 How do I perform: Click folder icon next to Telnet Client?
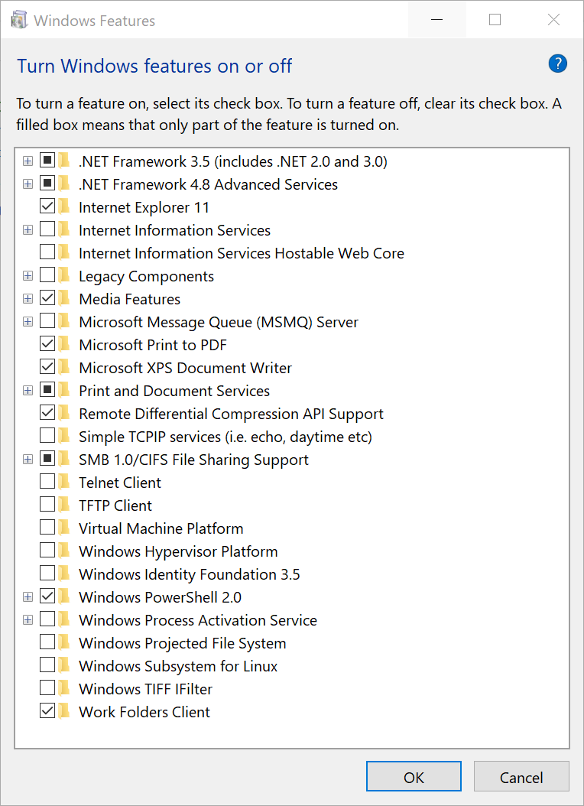[65, 483]
